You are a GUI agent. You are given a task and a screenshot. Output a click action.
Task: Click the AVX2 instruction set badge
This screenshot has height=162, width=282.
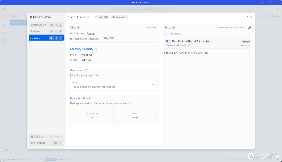coord(112,39)
